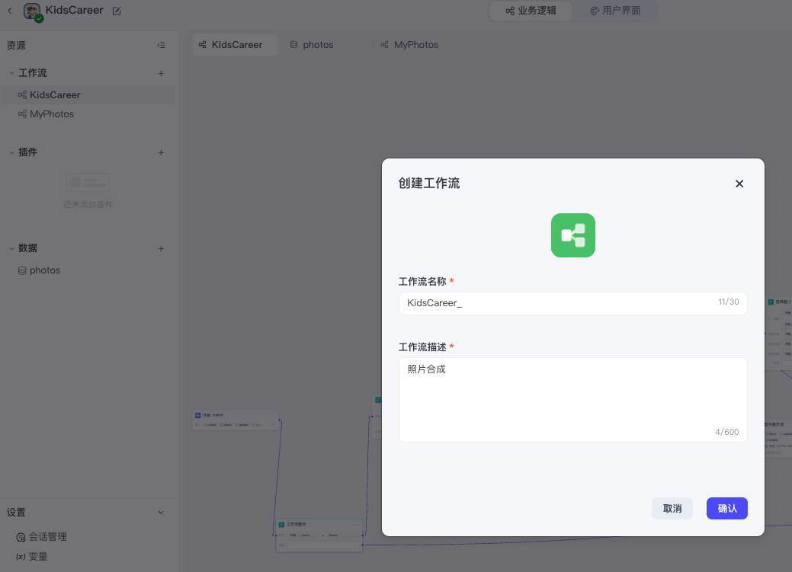Click the rename pencil icon beside KidsCareer title
Image resolution: width=792 pixels, height=572 pixels.
[x=116, y=11]
